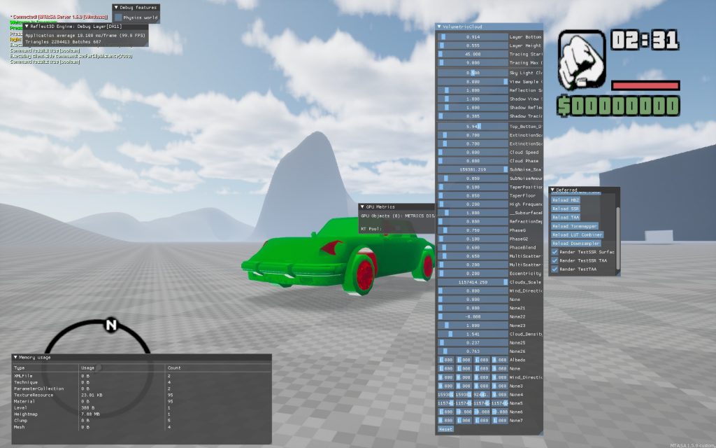716x448 pixels.
Task: Click the Cloud Speed slider
Action: coord(473,152)
